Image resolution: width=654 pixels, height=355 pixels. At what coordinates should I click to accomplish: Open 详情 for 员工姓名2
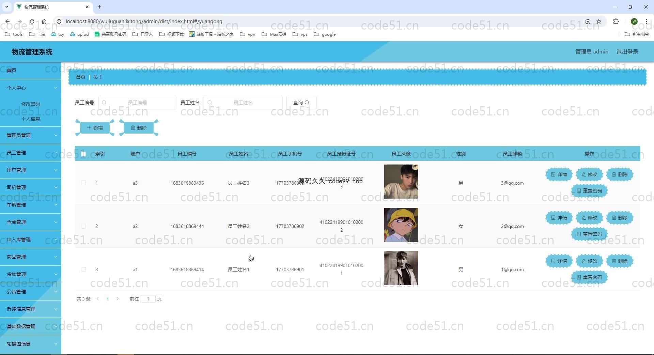[x=559, y=218]
